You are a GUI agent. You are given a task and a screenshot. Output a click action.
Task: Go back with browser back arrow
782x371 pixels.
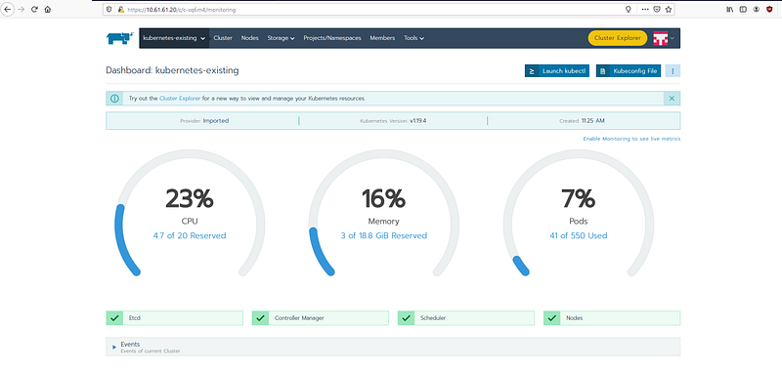(7, 9)
